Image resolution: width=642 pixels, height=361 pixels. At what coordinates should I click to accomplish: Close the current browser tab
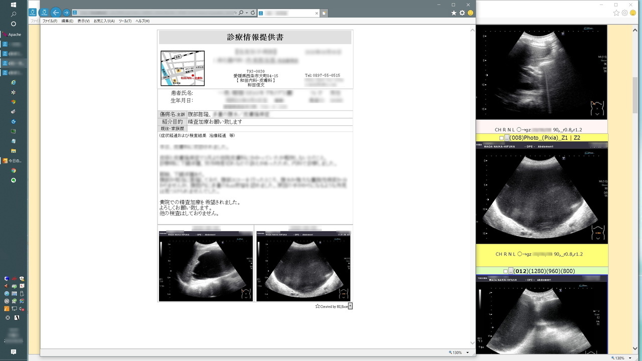[x=317, y=13]
